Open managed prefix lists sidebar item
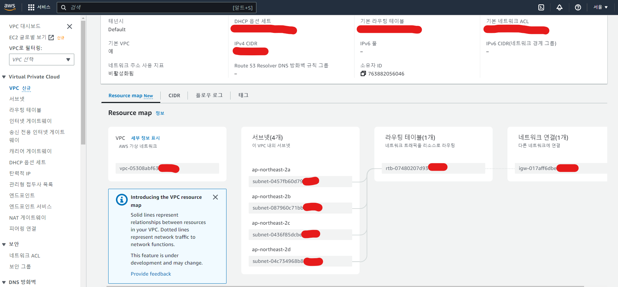Screen dimensions: 618x287 (x=31, y=184)
